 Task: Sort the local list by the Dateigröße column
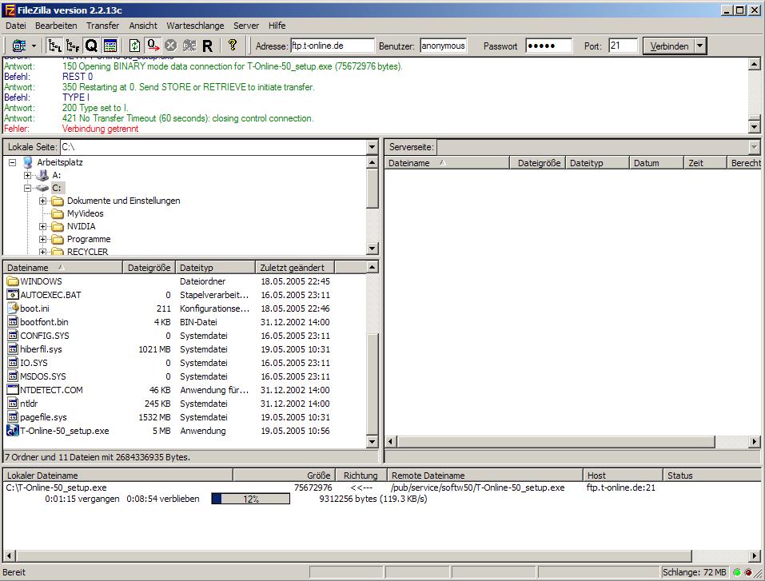pos(149,268)
